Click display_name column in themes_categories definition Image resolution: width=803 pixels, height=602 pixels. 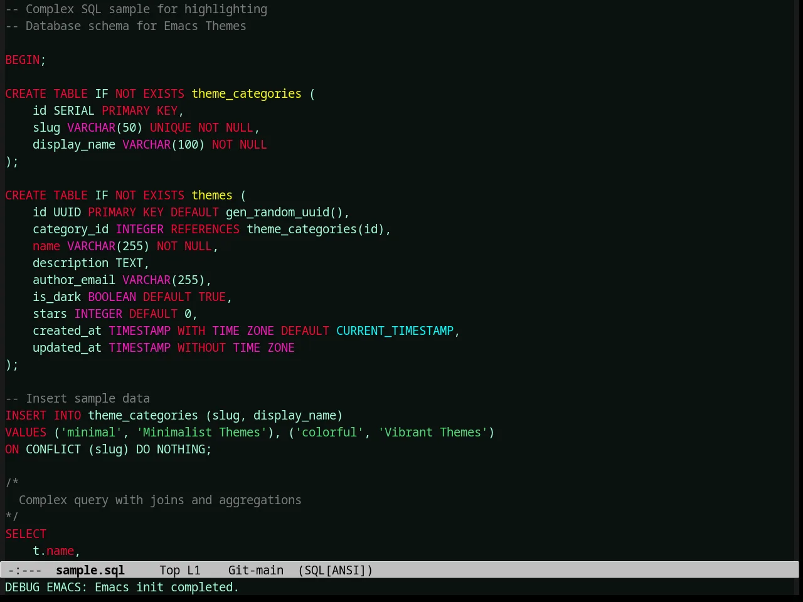pos(74,144)
